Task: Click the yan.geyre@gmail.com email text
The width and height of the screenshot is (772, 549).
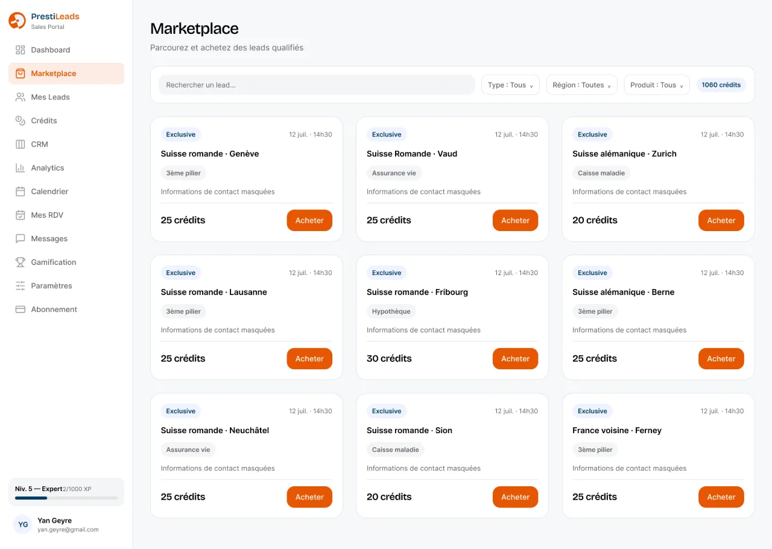Action: tap(68, 530)
